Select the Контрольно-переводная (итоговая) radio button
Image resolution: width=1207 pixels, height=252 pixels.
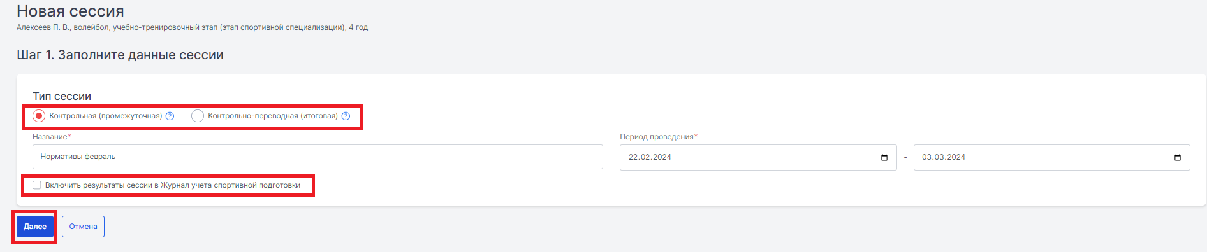coord(198,116)
